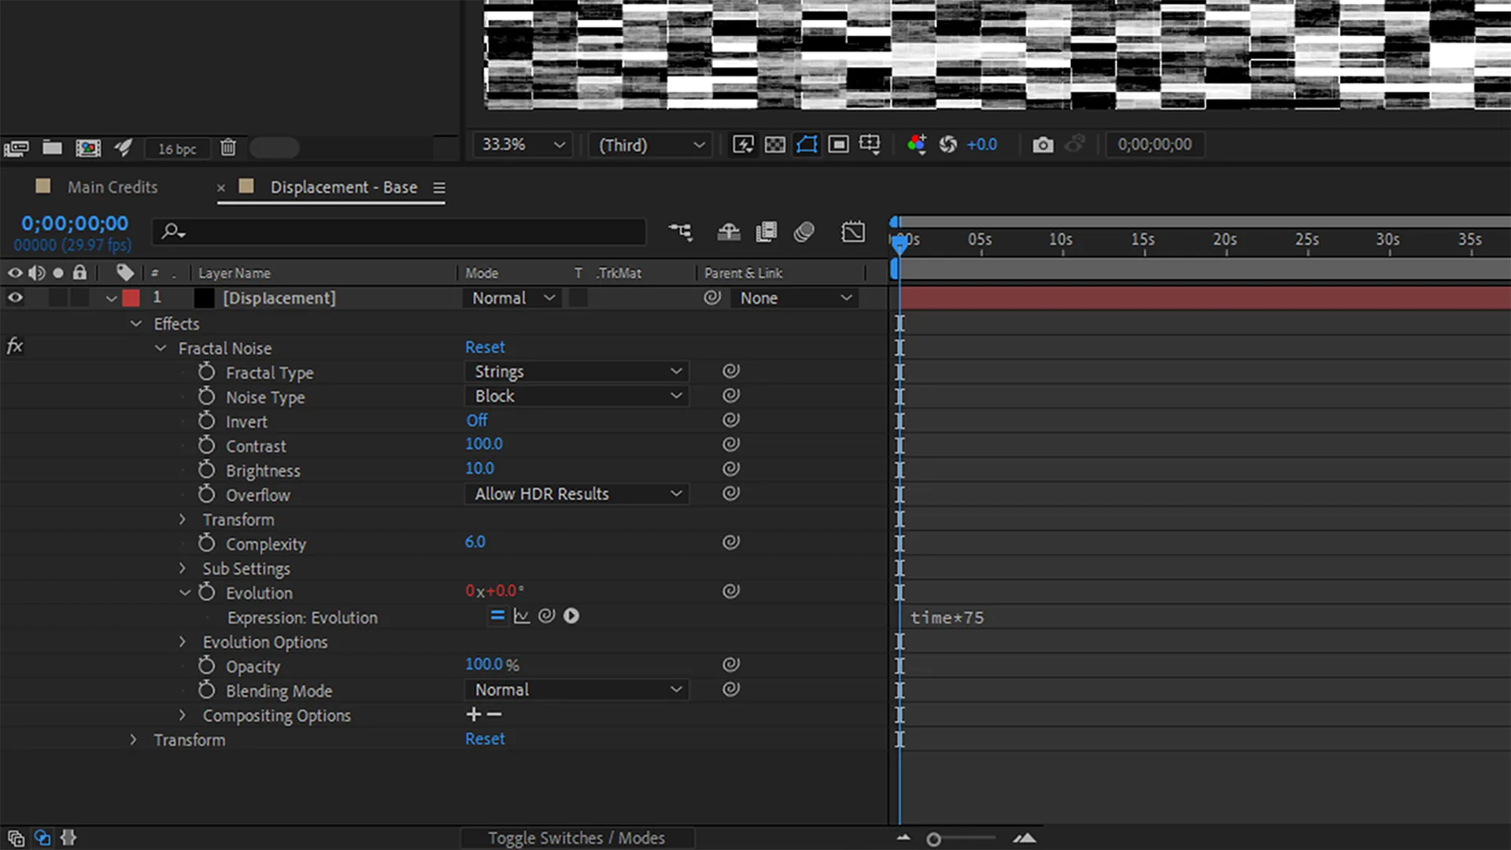The image size is (1511, 850).
Task: Open grid and guide options icon
Action: click(870, 144)
